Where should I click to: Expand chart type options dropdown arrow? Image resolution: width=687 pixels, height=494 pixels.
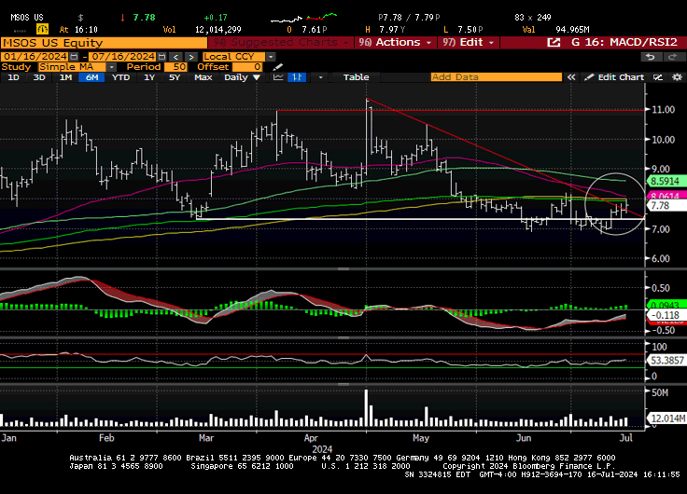click(x=320, y=77)
